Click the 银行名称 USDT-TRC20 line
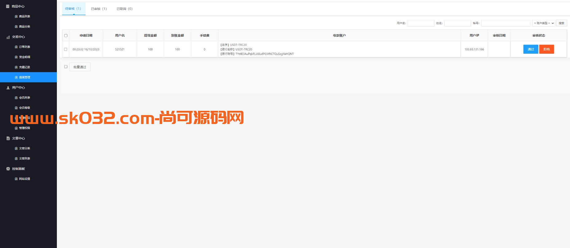 236,49
